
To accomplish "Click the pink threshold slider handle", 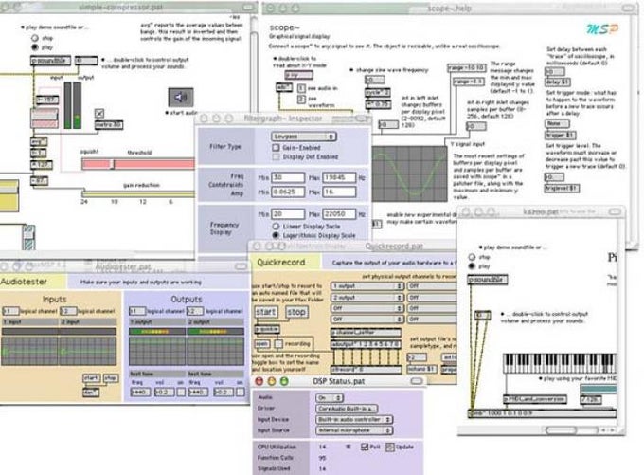I will [112, 164].
